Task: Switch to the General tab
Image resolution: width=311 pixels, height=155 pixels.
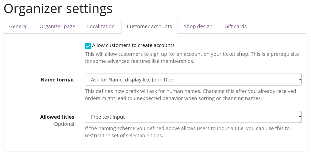Action: click(x=18, y=27)
